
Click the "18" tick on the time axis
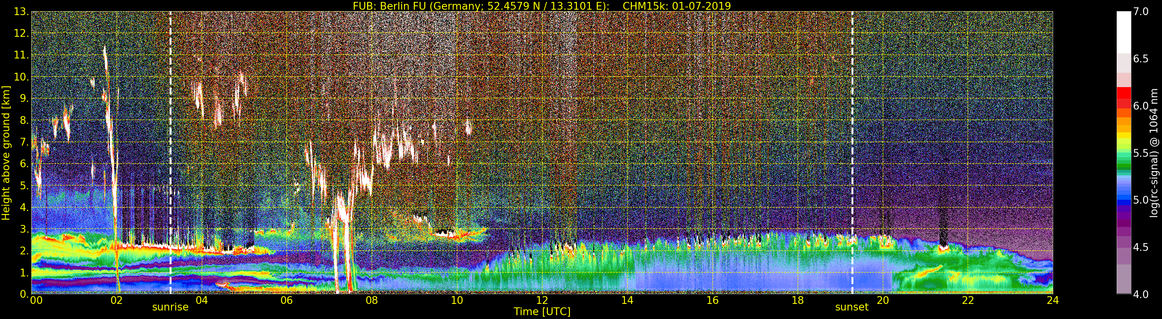coord(798,300)
